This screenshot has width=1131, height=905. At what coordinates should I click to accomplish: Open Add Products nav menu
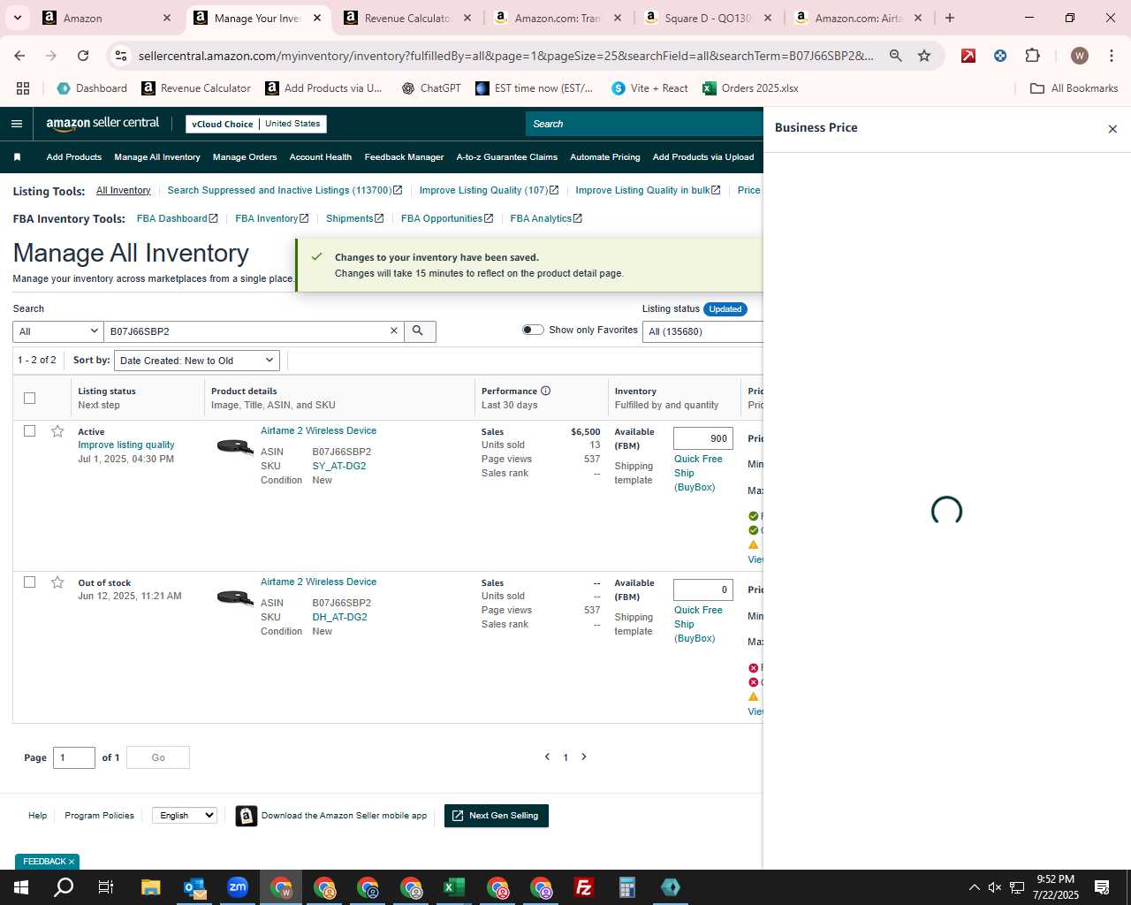pyautogui.click(x=74, y=157)
